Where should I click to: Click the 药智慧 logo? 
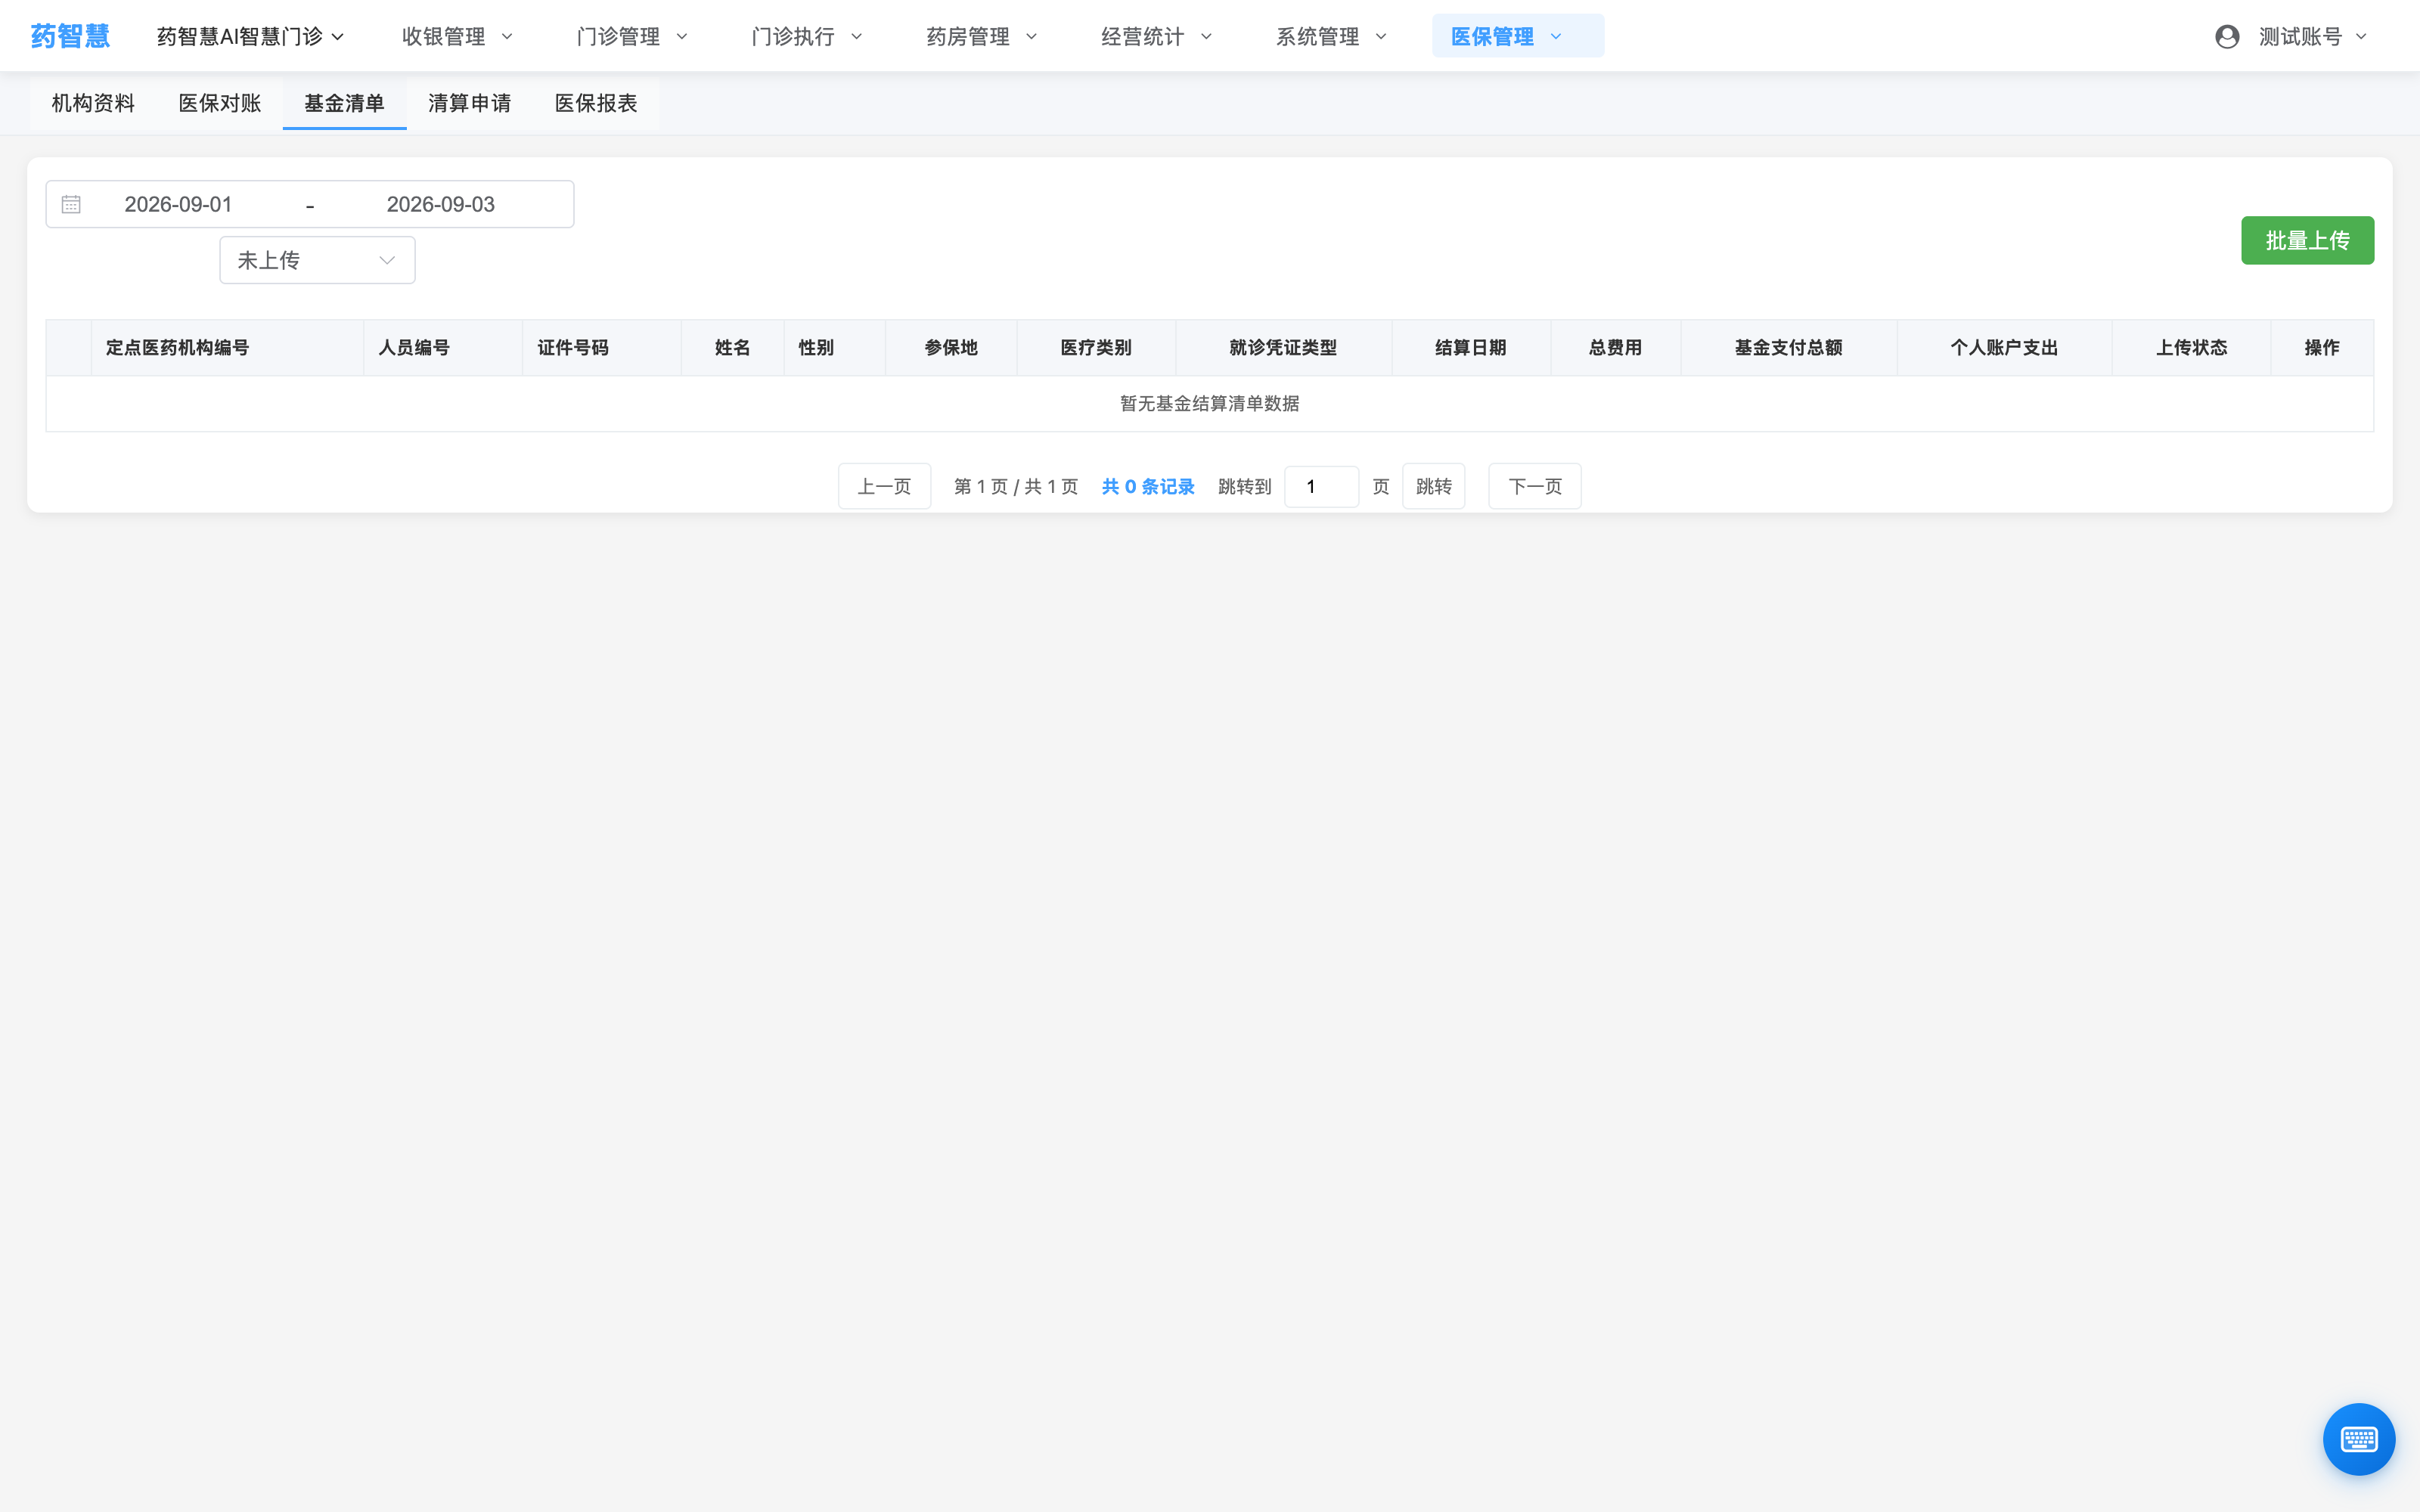pyautogui.click(x=70, y=36)
